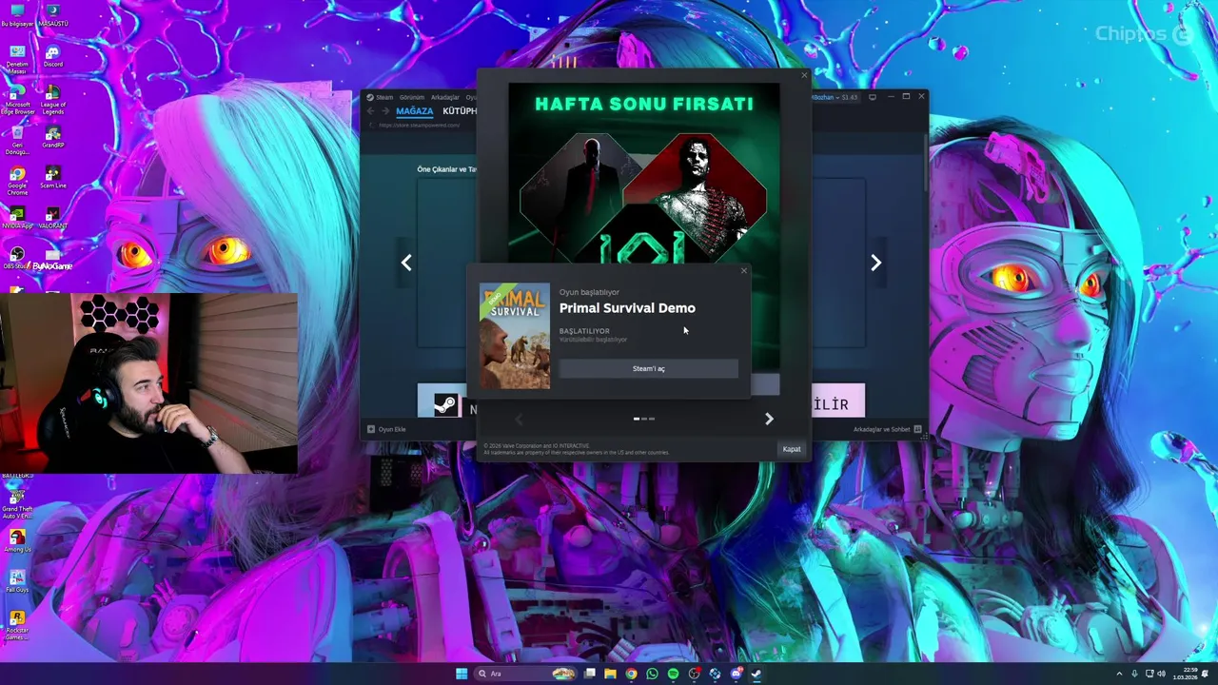Launch Scam Line desktop shortcut
This screenshot has height=685, width=1218.
tap(52, 178)
